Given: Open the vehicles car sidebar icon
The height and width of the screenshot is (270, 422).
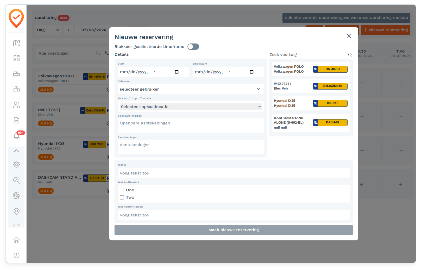Looking at the screenshot, I should pyautogui.click(x=16, y=74).
